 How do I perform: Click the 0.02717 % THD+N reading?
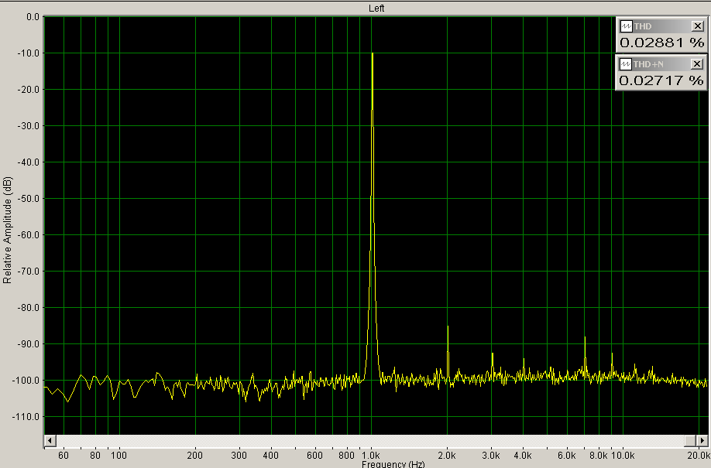(x=661, y=80)
